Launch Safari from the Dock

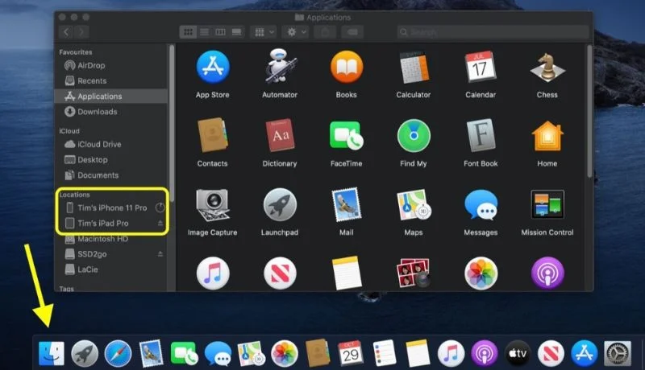click(x=118, y=354)
